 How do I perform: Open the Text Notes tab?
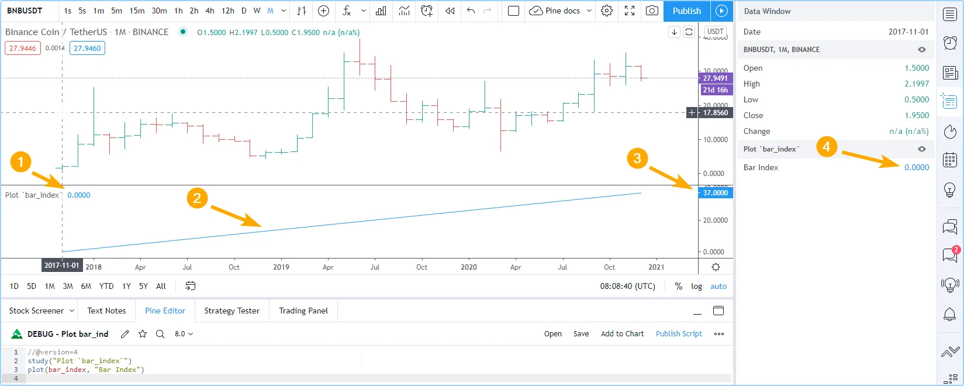(106, 311)
